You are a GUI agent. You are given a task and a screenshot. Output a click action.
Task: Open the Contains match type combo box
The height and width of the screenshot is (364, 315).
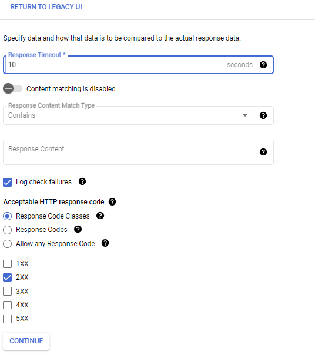pyautogui.click(x=138, y=115)
